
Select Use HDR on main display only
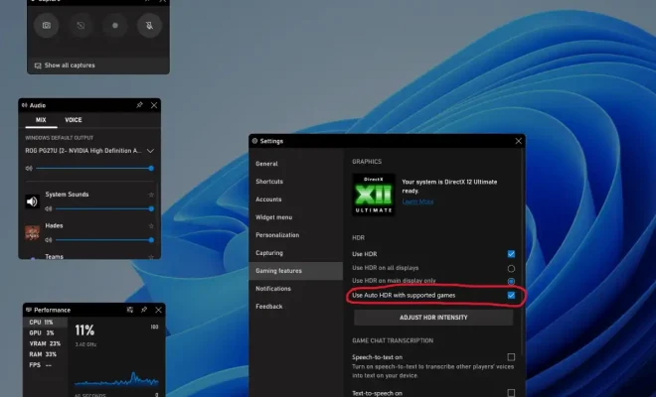[x=511, y=281]
